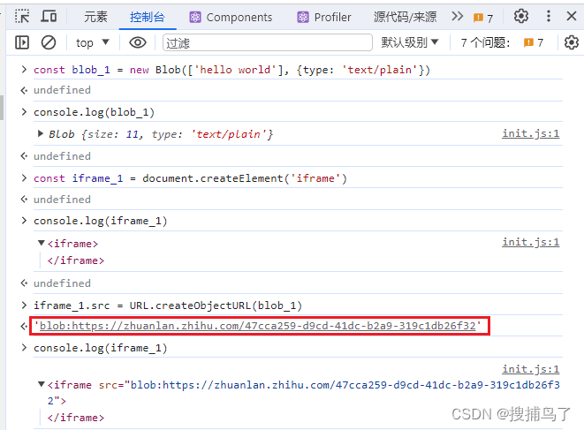This screenshot has height=430, width=584.
Task: Click the iframe_1.src = URL.createObjectURL line
Action: (168, 306)
